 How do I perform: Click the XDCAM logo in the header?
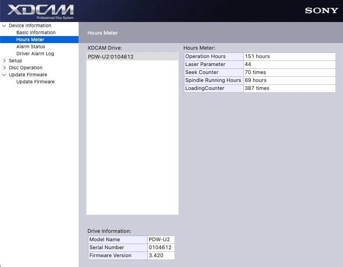click(40, 11)
